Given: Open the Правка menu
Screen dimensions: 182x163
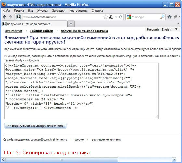Looking at the screenshot, I should (19, 11).
